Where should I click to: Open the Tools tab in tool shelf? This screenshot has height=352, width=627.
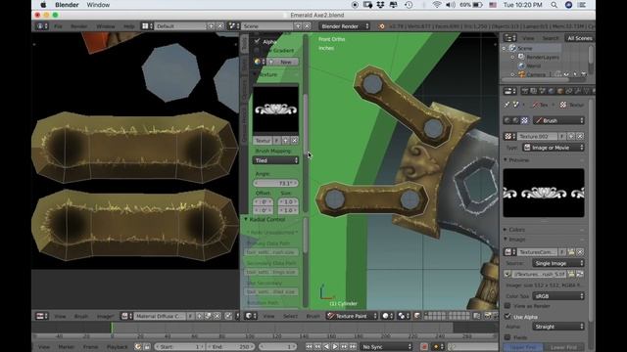pos(244,44)
